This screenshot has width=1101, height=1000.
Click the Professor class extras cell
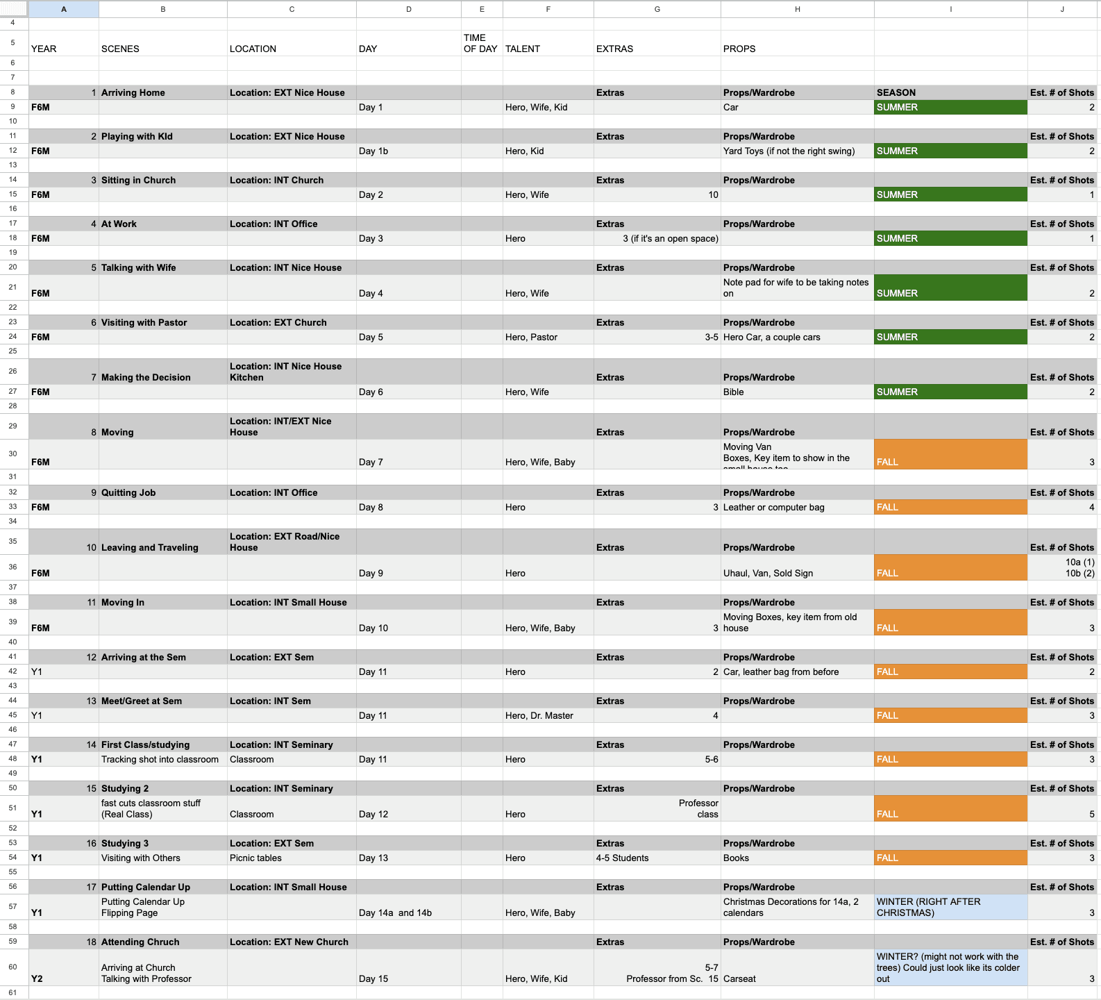(657, 808)
